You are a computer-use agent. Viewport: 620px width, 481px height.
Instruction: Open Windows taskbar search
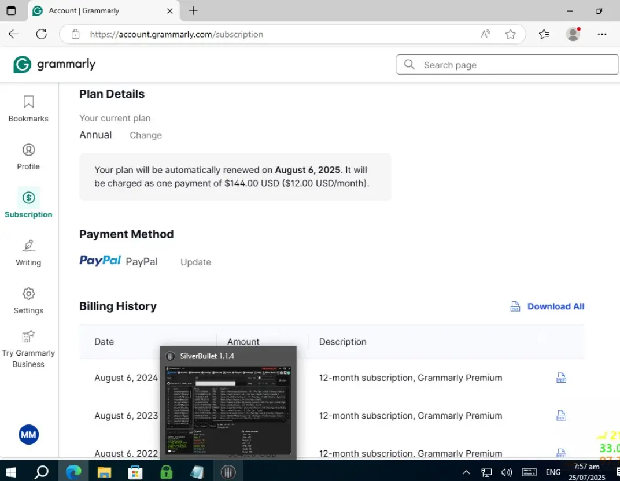(42, 472)
